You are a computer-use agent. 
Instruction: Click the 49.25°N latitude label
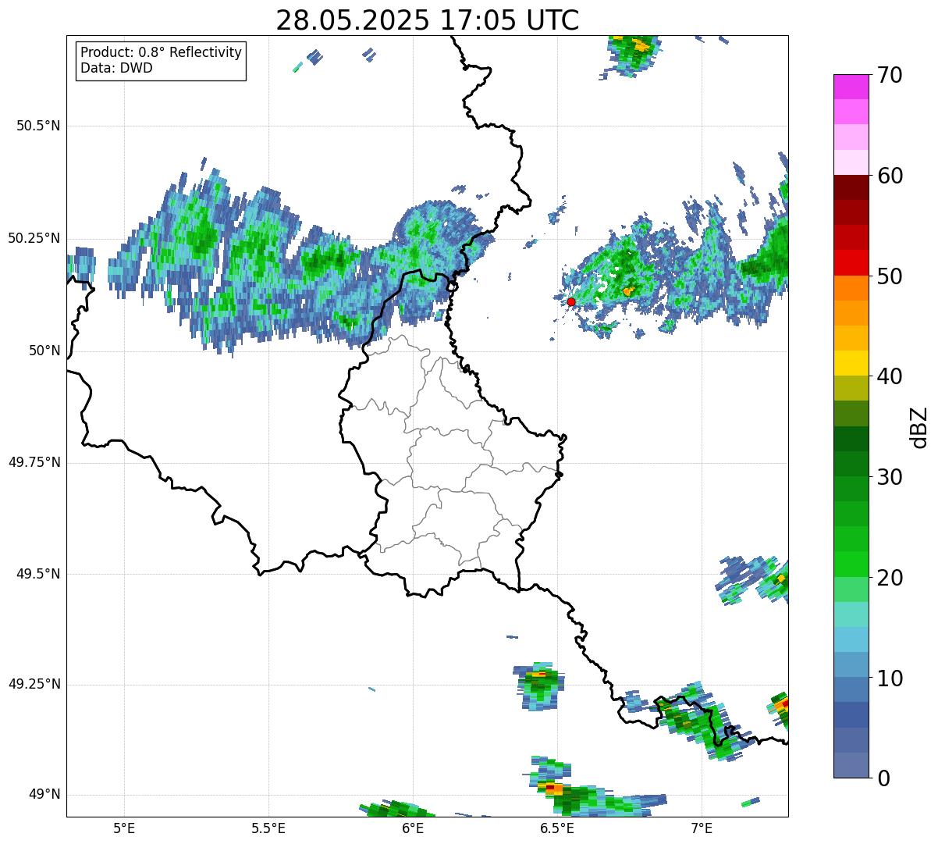34,684
